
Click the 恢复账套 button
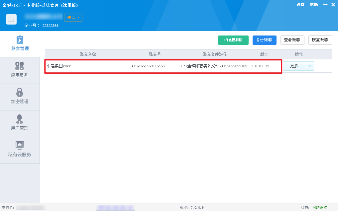[x=320, y=40]
